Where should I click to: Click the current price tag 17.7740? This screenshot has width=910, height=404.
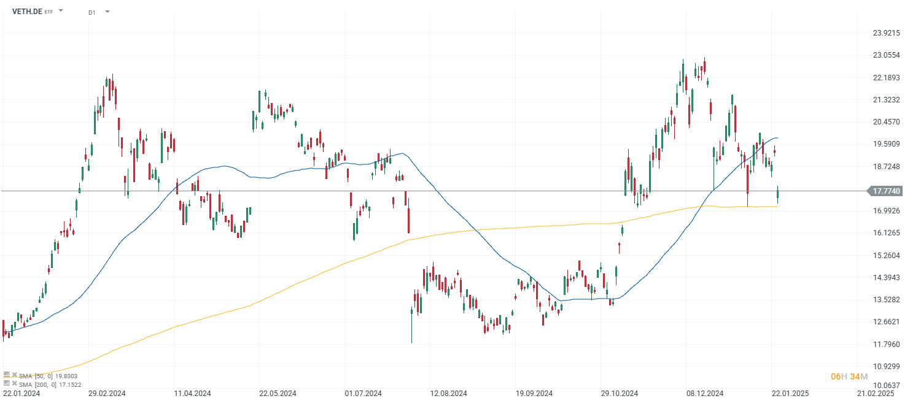(887, 191)
